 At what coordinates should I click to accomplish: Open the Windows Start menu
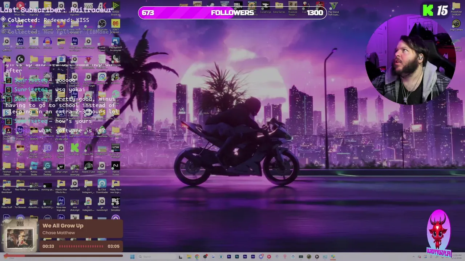pyautogui.click(x=132, y=257)
